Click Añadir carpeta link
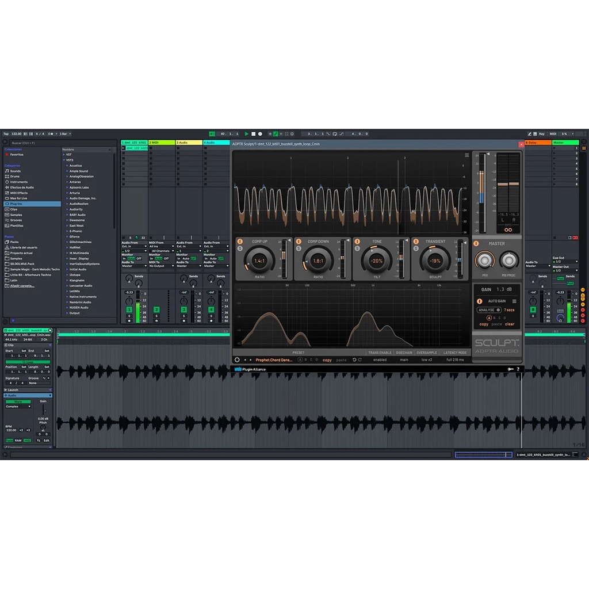The height and width of the screenshot is (589, 589). pos(22,286)
